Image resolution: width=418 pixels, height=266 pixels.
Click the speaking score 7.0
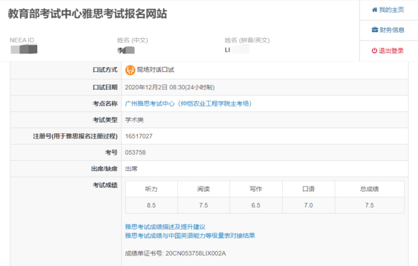309,205
